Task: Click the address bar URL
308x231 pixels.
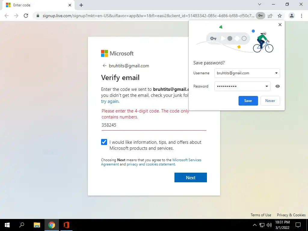Action: (148, 16)
